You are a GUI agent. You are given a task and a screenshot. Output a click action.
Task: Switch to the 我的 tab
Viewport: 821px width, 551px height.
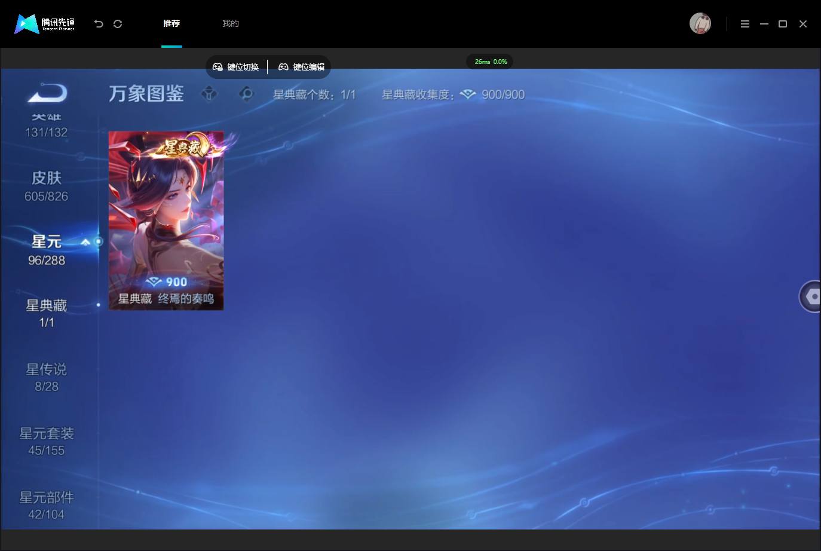pos(231,23)
